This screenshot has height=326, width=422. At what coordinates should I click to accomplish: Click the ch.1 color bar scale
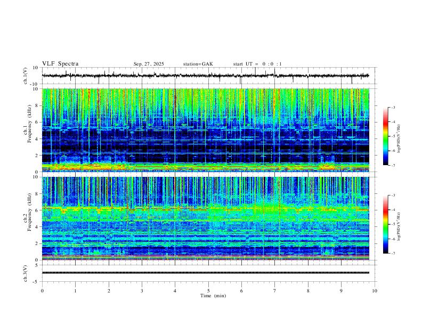point(385,136)
